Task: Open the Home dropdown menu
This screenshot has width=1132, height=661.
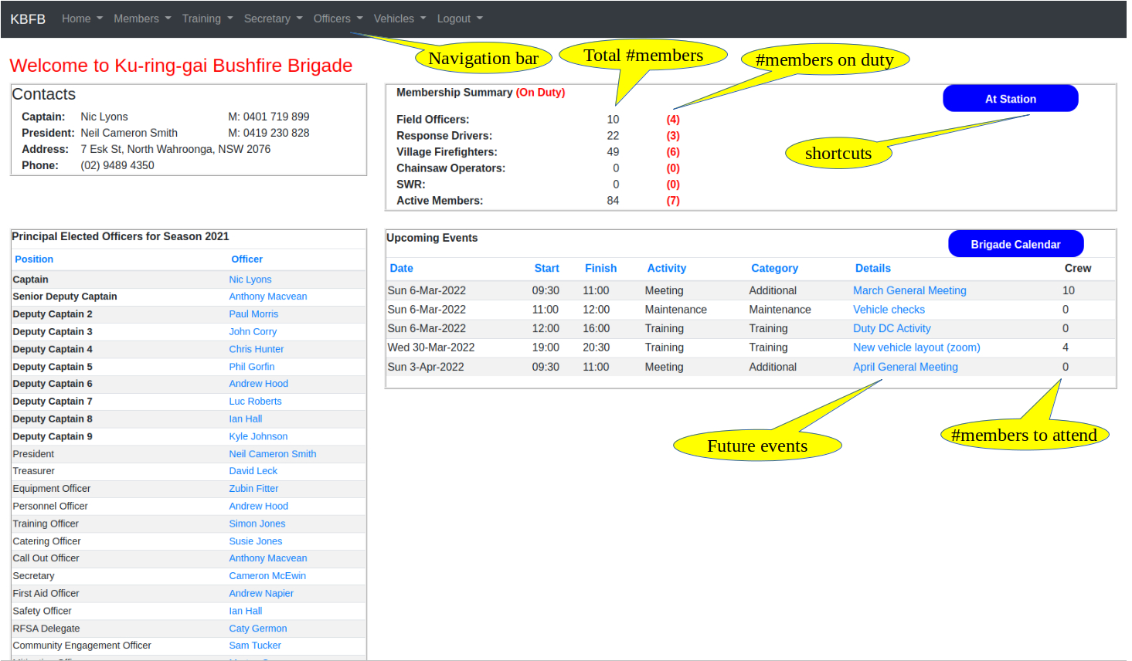Action: click(82, 19)
